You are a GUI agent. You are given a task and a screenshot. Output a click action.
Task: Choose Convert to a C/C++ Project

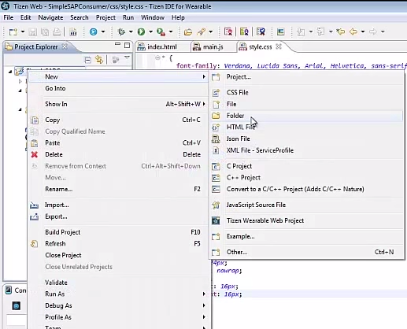point(306,189)
